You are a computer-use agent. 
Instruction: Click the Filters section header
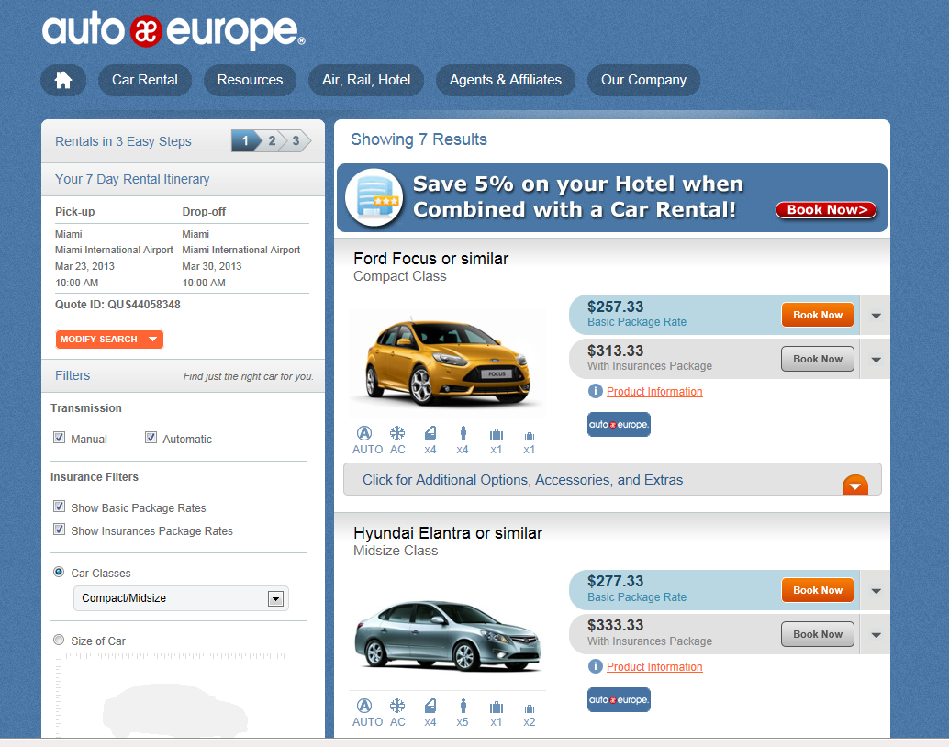point(183,376)
